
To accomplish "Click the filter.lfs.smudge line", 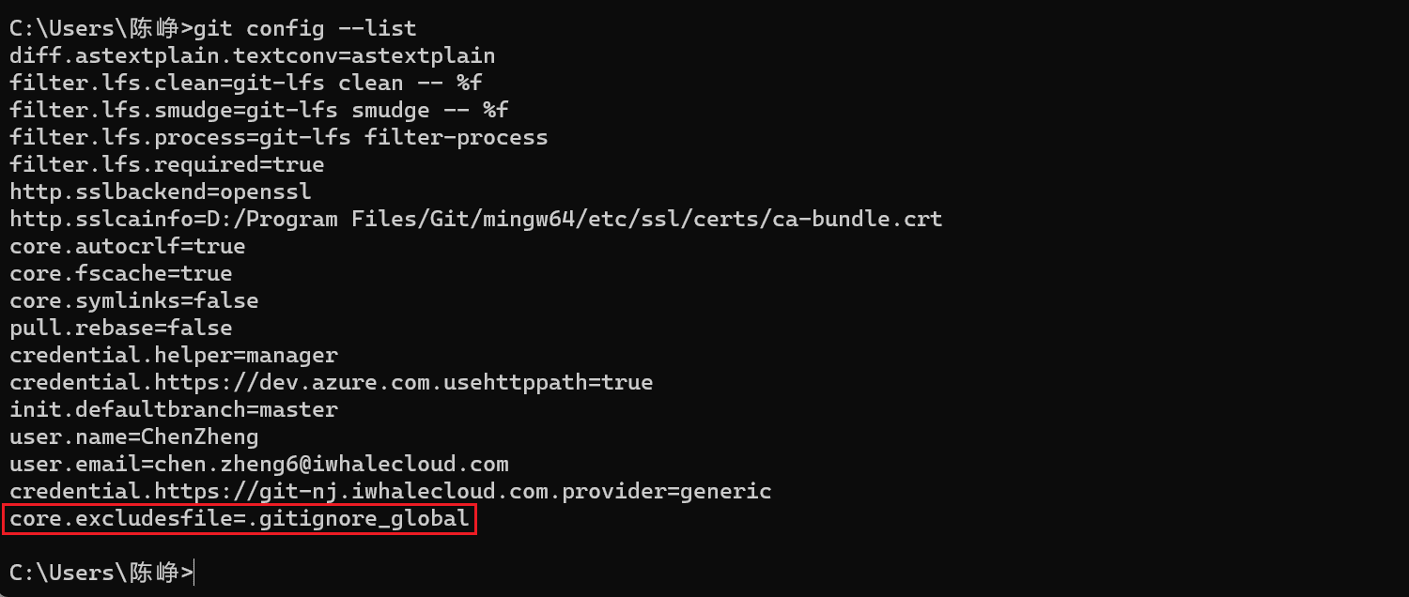I will click(259, 111).
